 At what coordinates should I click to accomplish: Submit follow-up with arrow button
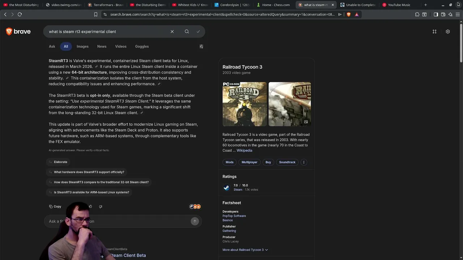[x=195, y=221]
